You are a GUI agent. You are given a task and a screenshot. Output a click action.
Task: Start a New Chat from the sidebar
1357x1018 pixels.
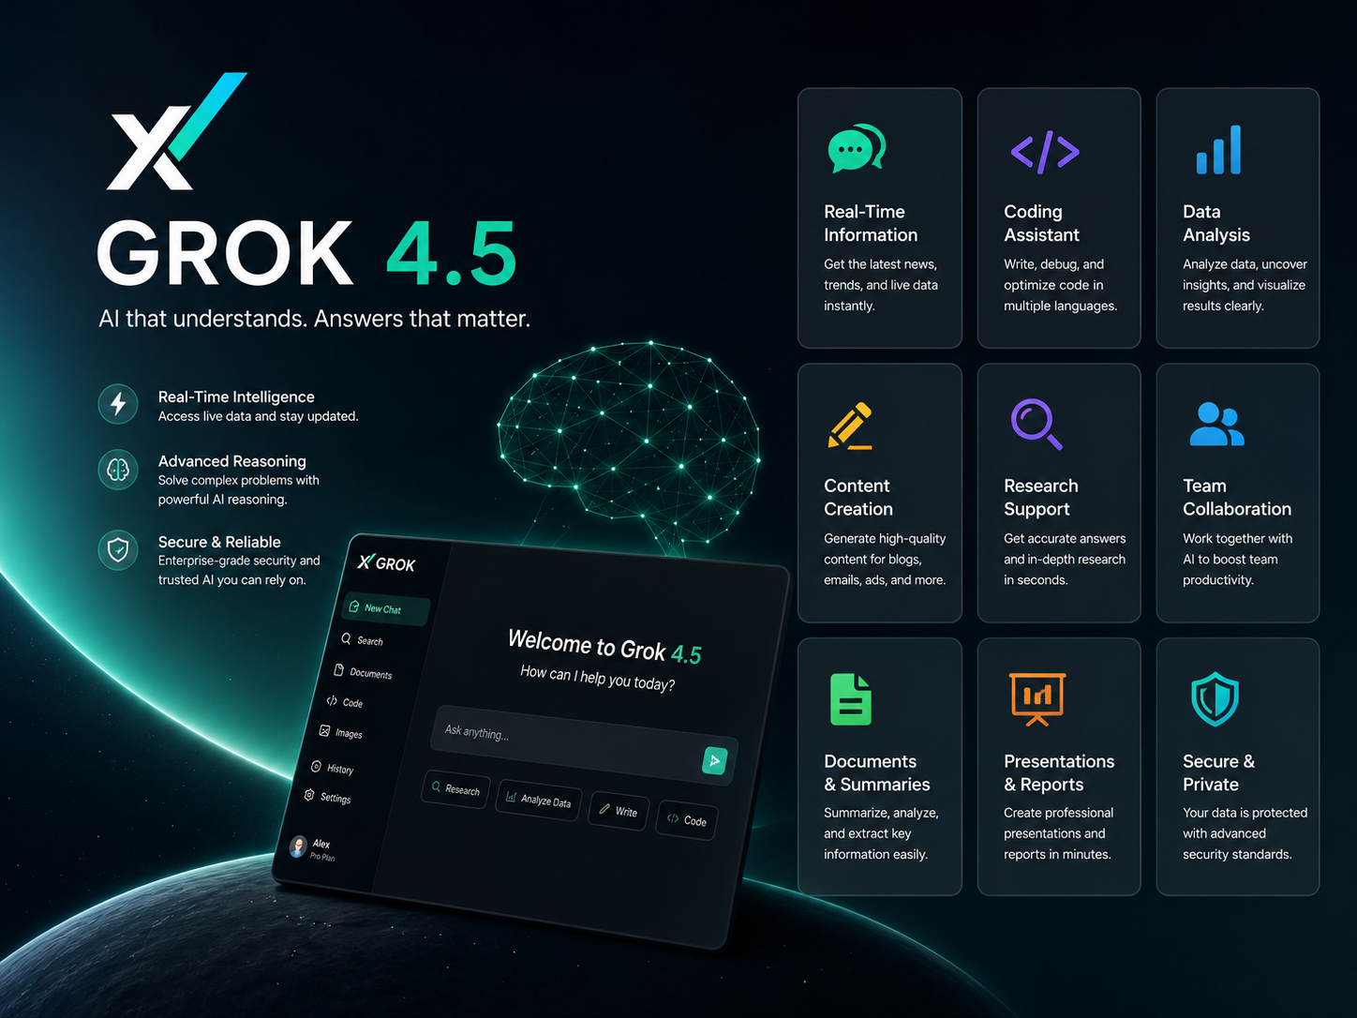(x=385, y=608)
